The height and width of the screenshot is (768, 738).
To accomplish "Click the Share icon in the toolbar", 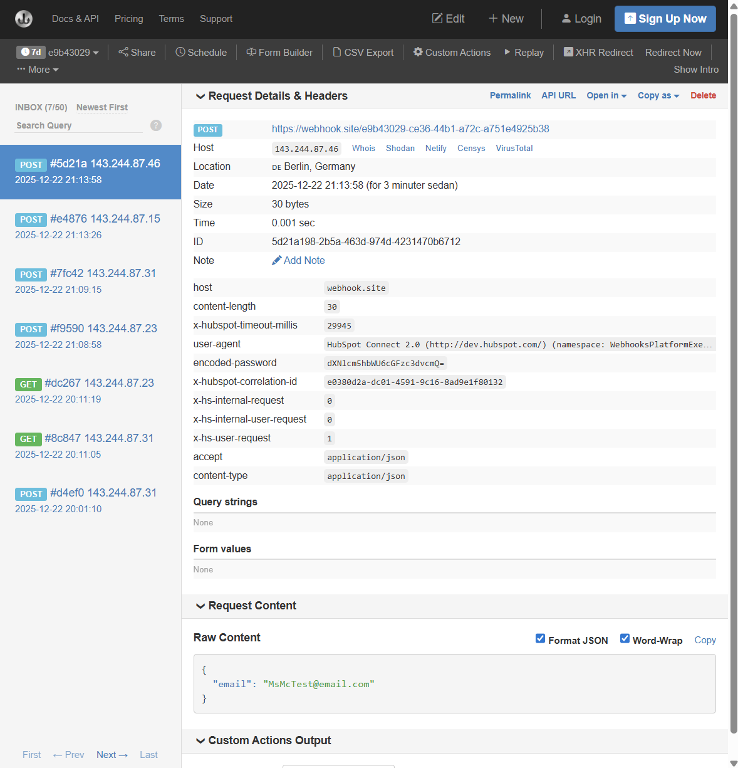I will (x=123, y=53).
